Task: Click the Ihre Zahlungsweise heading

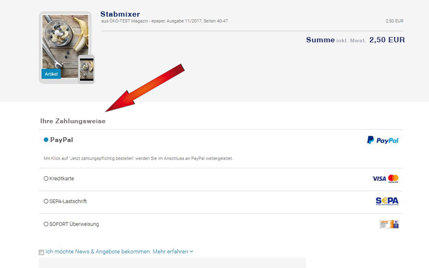Action: pos(73,121)
